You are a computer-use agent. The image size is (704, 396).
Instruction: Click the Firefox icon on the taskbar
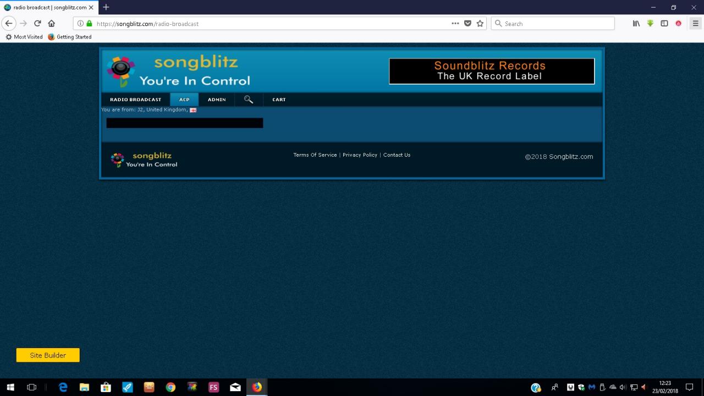pos(257,387)
